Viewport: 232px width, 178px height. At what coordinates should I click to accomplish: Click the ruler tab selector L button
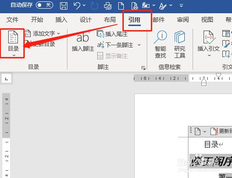(x=6, y=79)
